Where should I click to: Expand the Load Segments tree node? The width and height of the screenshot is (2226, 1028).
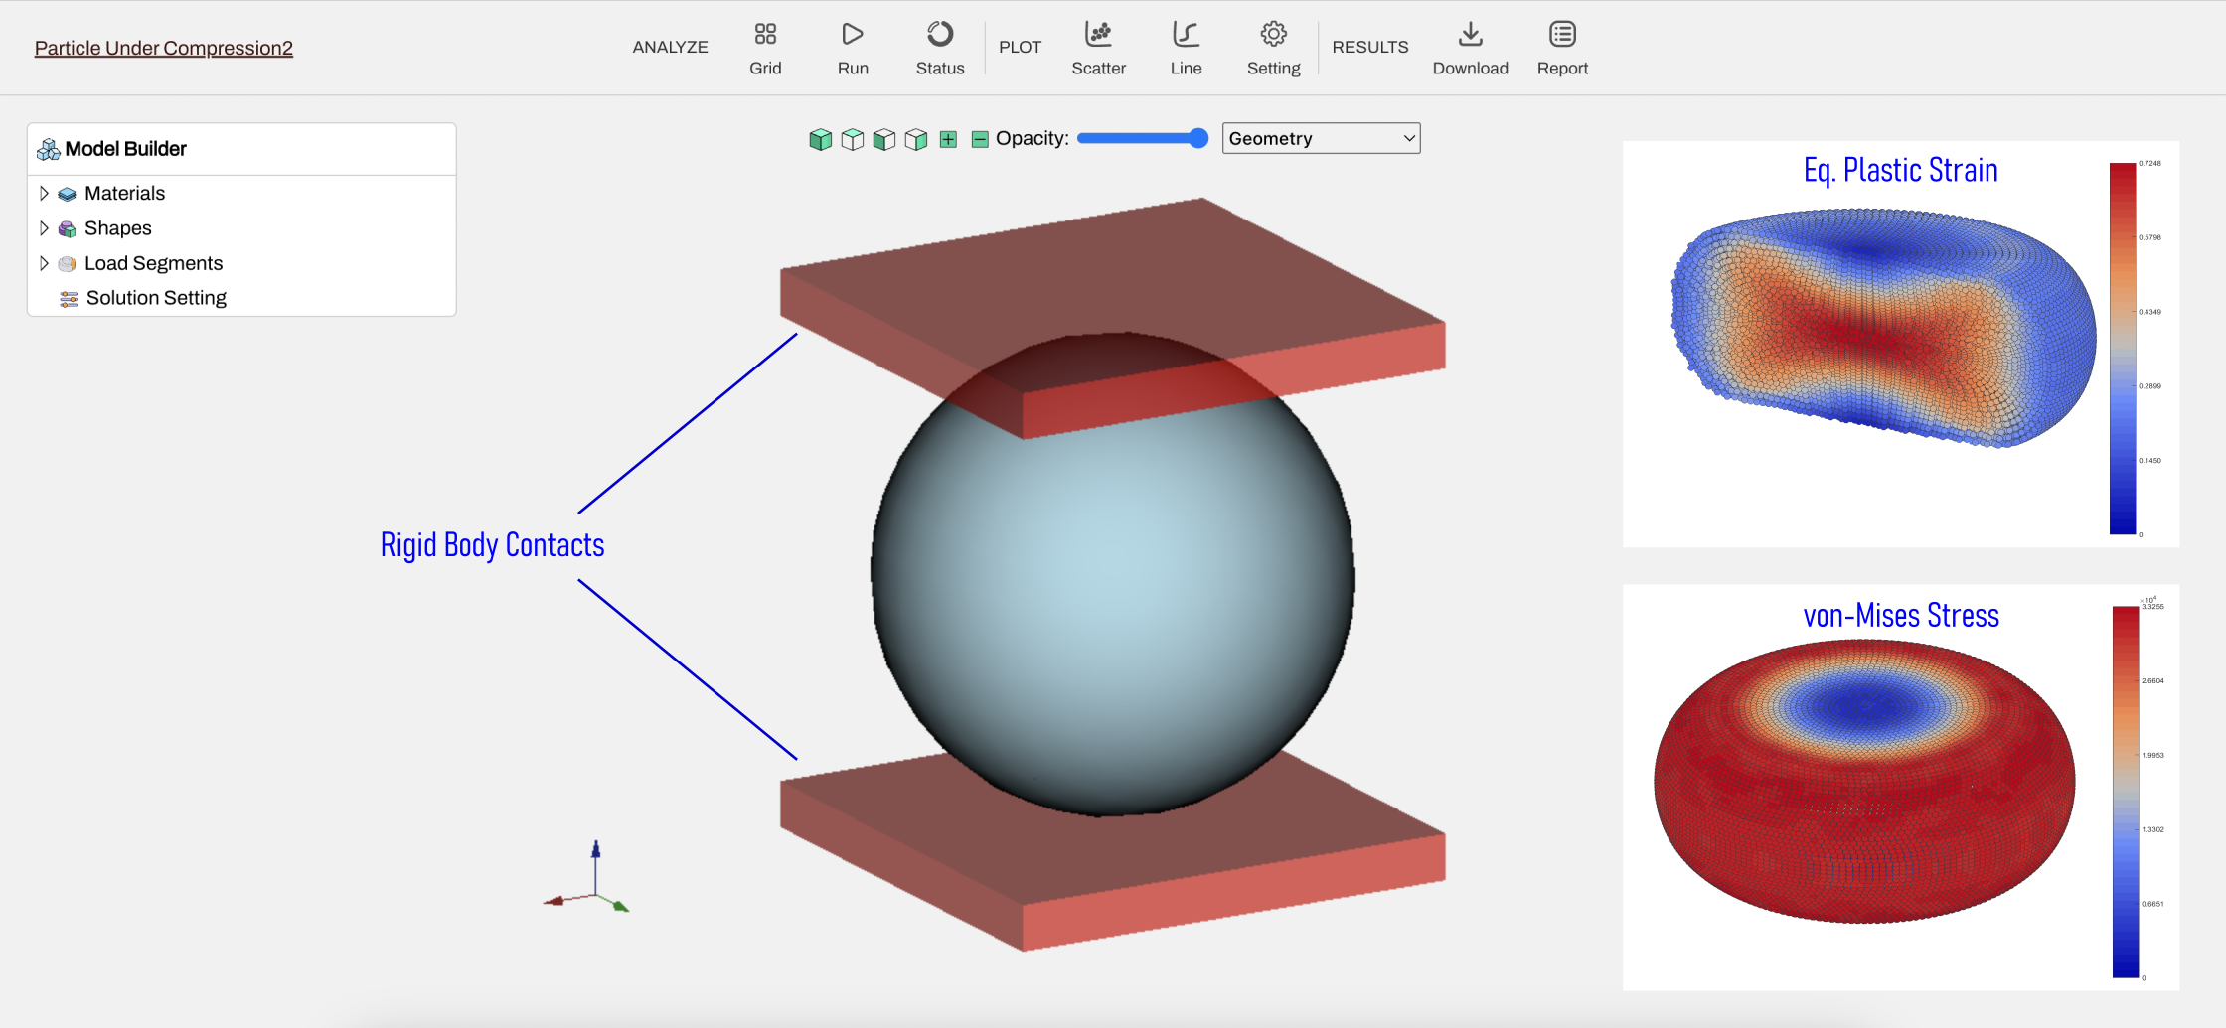[x=44, y=263]
